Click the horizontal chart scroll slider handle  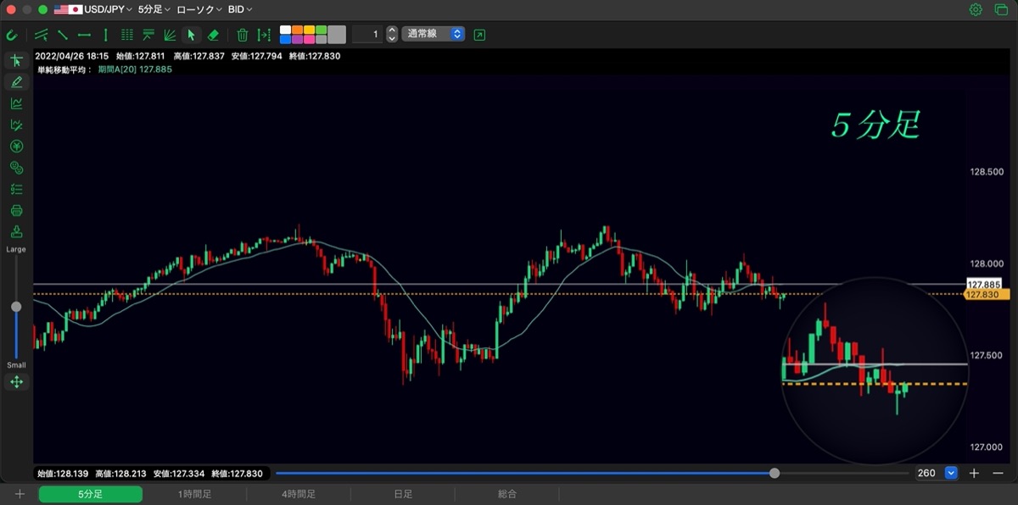click(x=775, y=473)
